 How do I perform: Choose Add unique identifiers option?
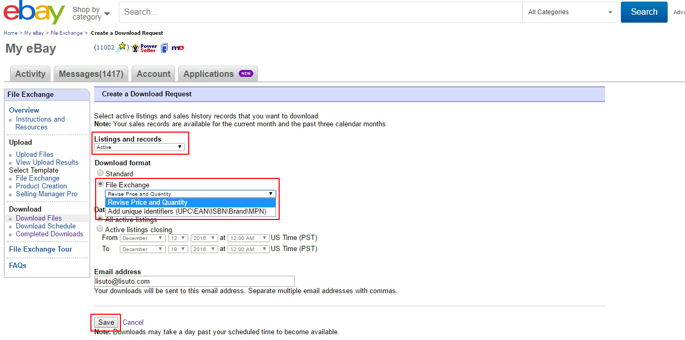pyautogui.click(x=190, y=211)
